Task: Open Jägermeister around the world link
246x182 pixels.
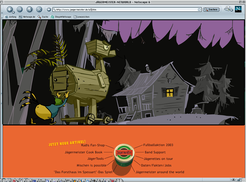Action: point(160,172)
